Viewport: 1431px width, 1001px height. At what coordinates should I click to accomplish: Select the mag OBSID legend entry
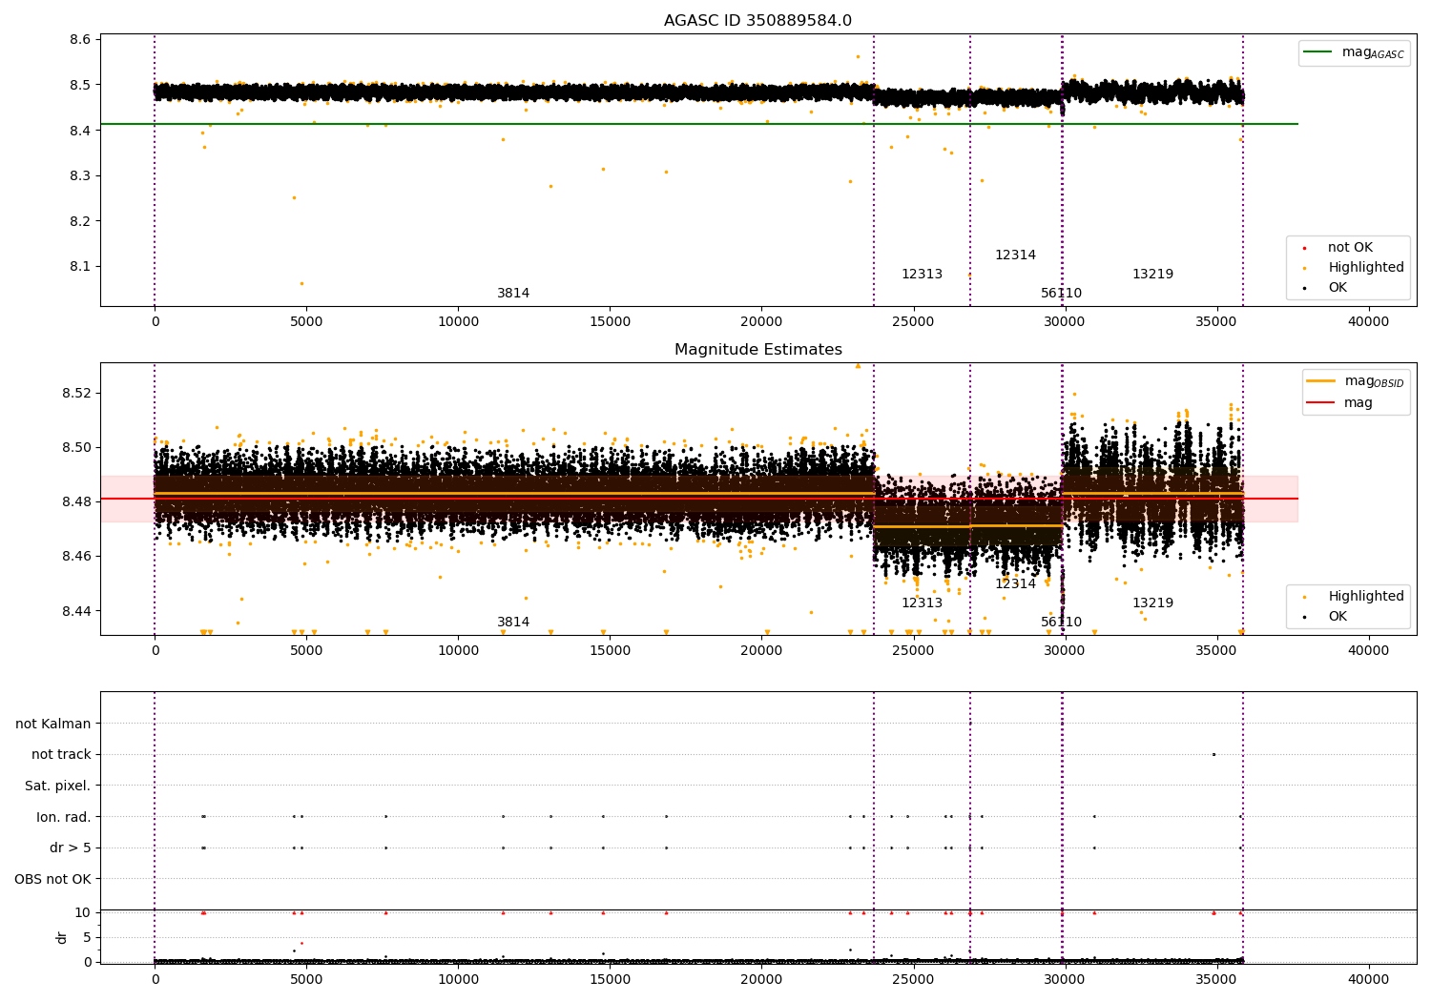tap(1375, 381)
